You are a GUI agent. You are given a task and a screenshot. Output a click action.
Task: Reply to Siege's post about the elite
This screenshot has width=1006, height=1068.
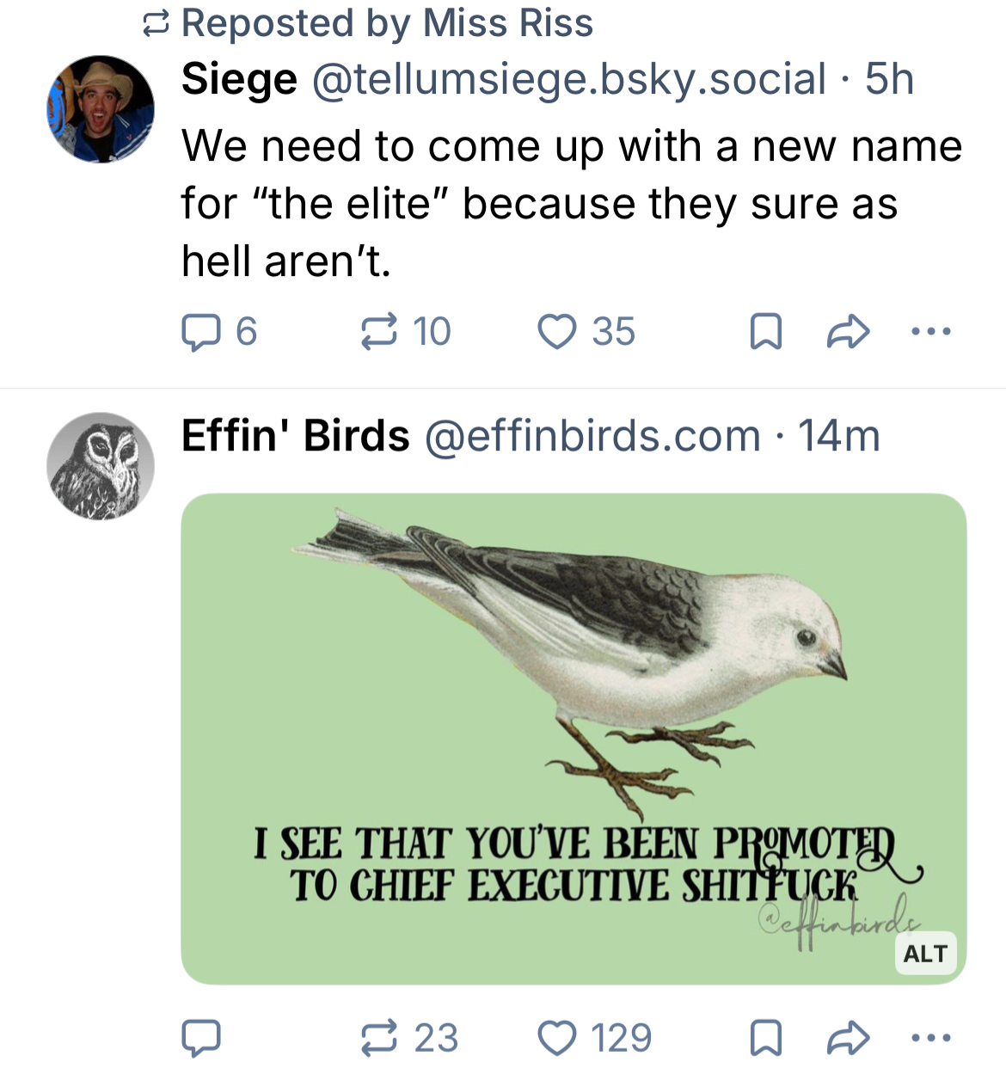pyautogui.click(x=200, y=332)
